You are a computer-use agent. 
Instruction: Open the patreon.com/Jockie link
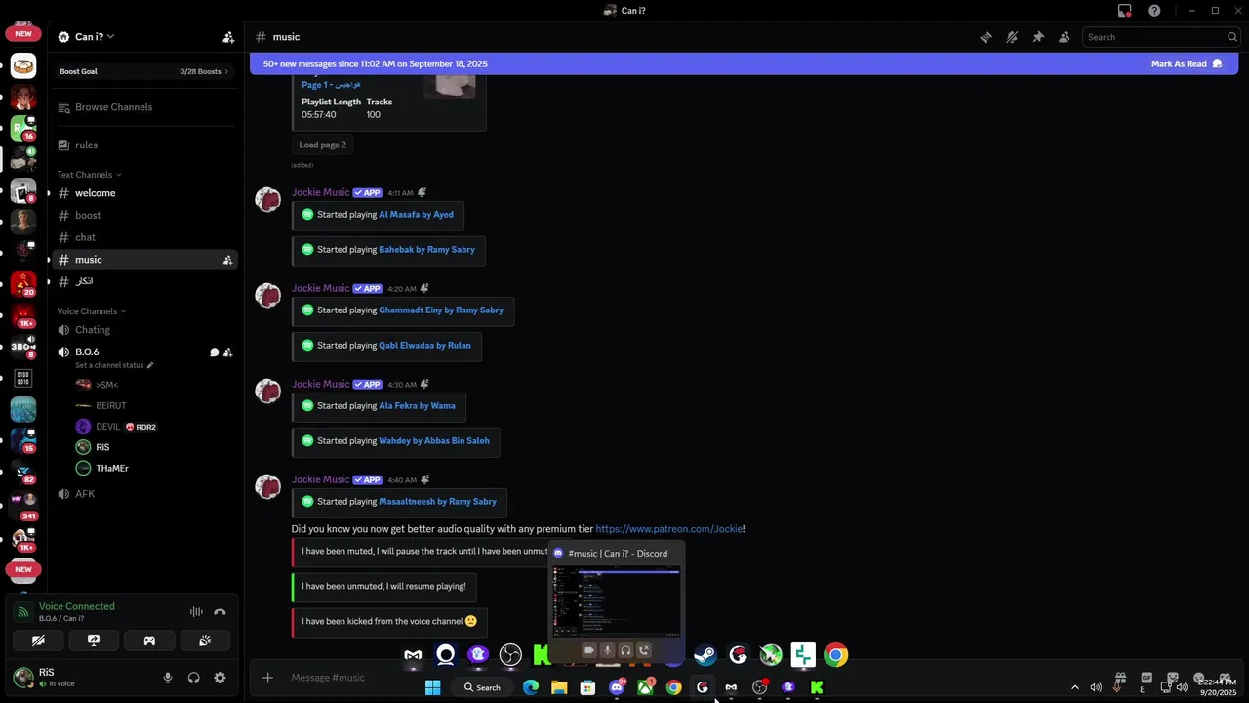[669, 529]
